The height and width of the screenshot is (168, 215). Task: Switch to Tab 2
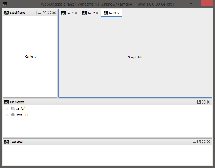91,13
